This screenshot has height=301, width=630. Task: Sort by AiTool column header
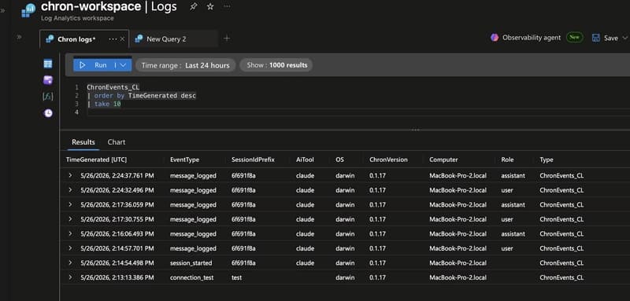305,160
